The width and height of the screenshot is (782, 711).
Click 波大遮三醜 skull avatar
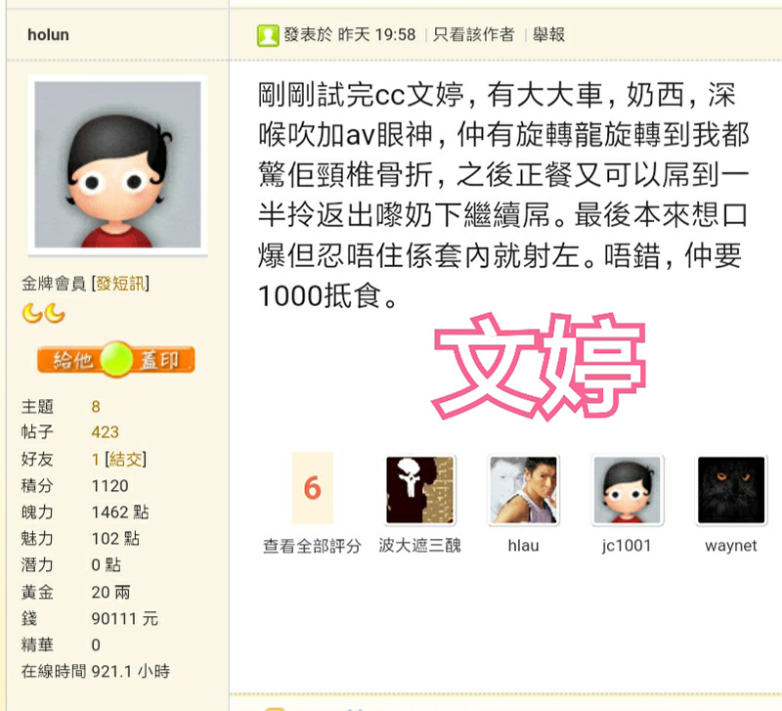click(420, 489)
